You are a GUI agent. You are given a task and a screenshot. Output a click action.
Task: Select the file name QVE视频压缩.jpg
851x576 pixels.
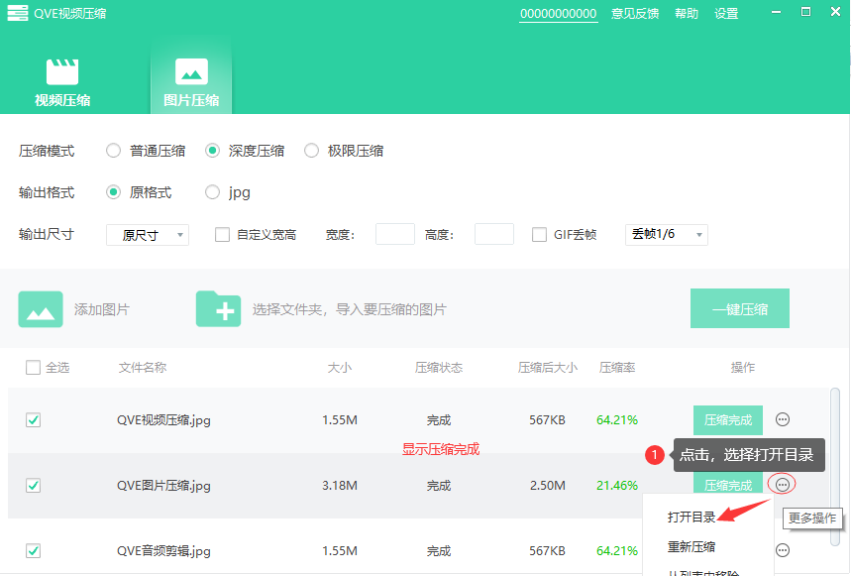pos(163,420)
